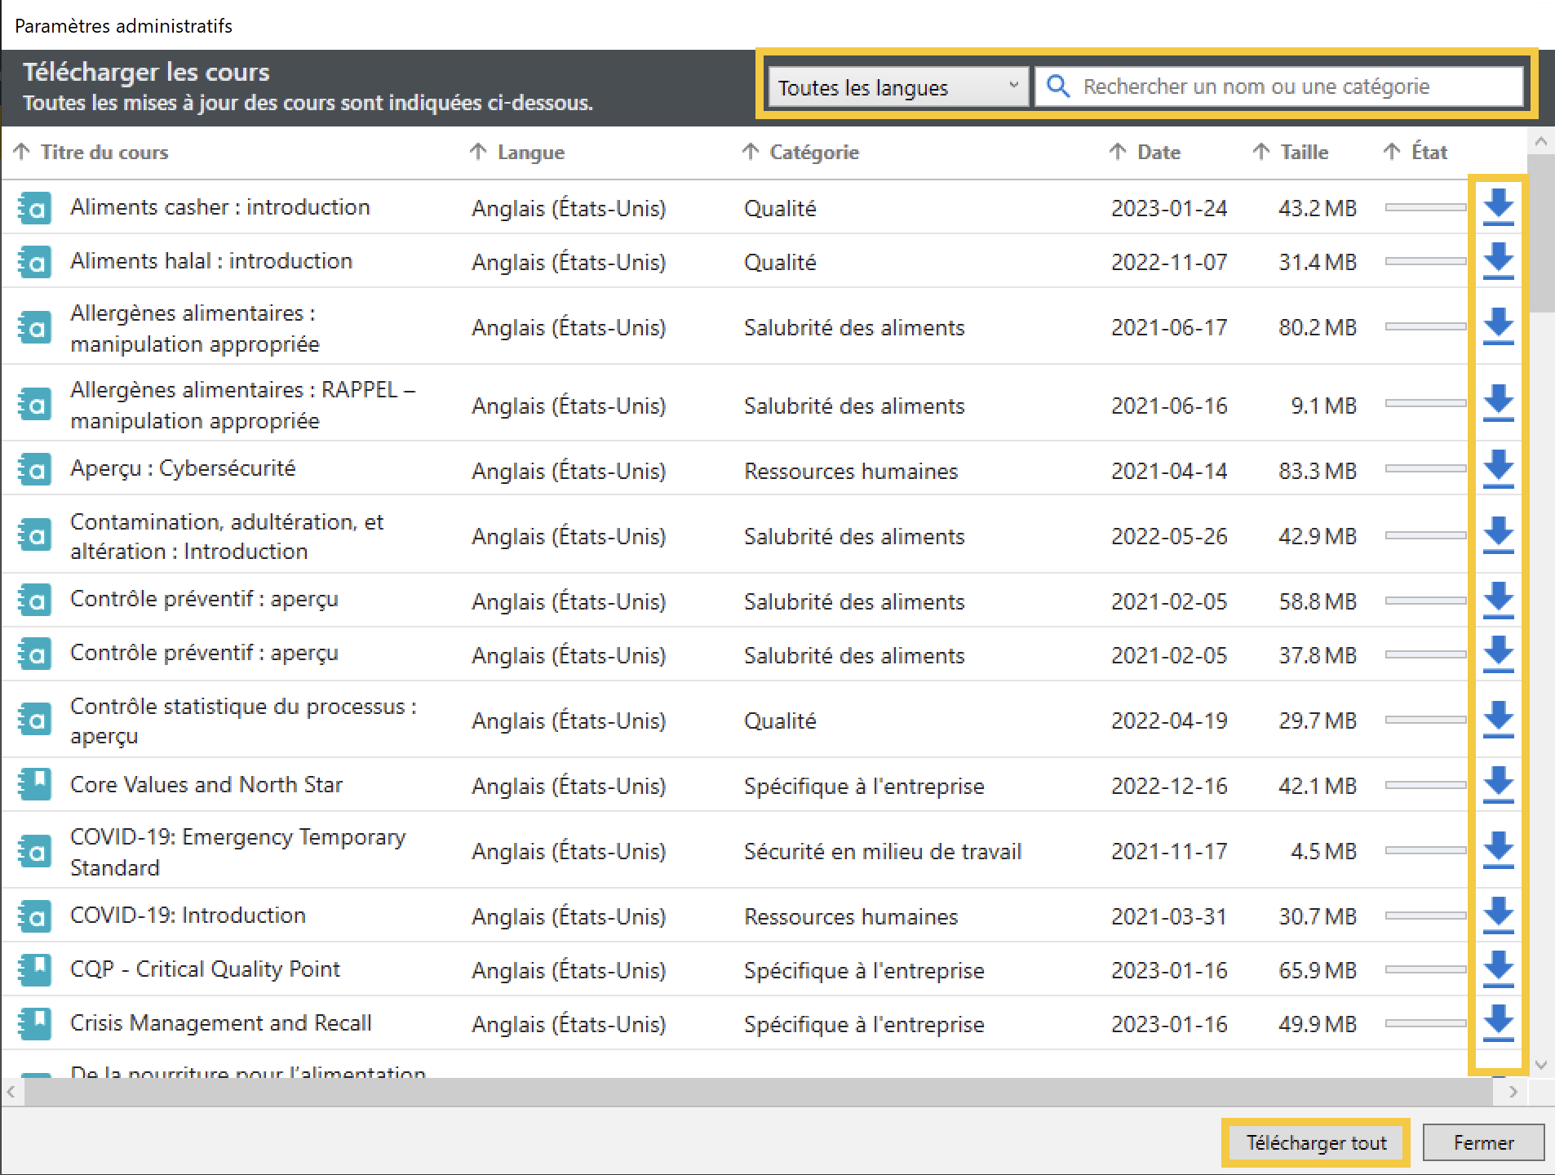The image size is (1555, 1175).
Task: Click course icon beside Aperçu : Cybersécurité
Action: click(34, 469)
